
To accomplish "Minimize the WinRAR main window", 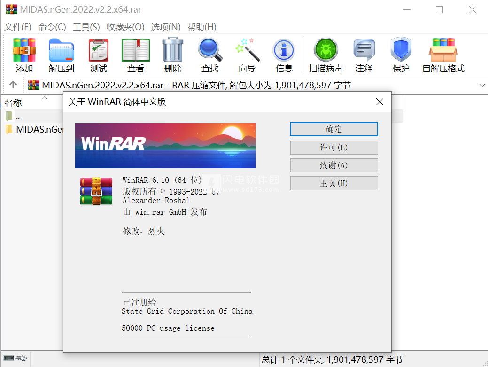I will (407, 10).
